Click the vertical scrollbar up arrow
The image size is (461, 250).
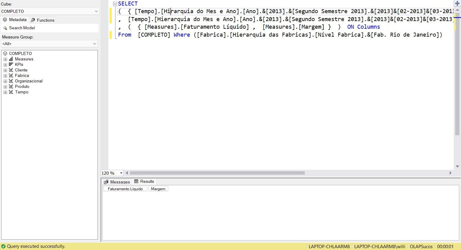tap(457, 10)
